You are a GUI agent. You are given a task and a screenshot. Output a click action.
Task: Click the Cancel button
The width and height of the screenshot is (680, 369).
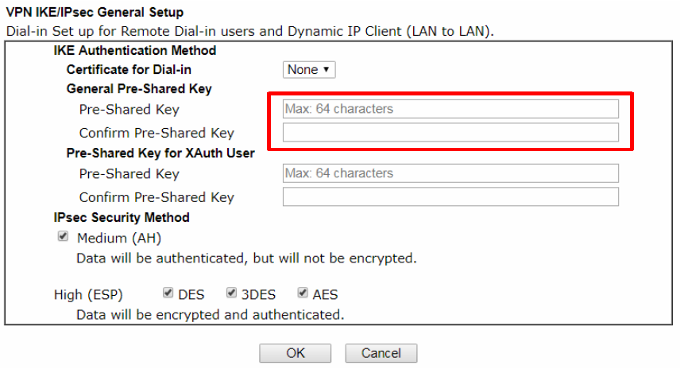[x=381, y=353]
